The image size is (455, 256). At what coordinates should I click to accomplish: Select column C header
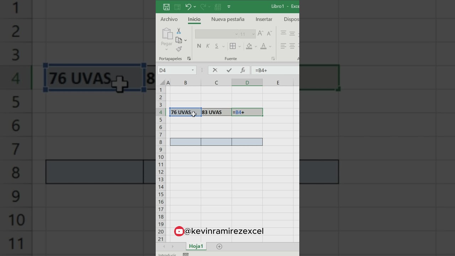tap(216, 83)
